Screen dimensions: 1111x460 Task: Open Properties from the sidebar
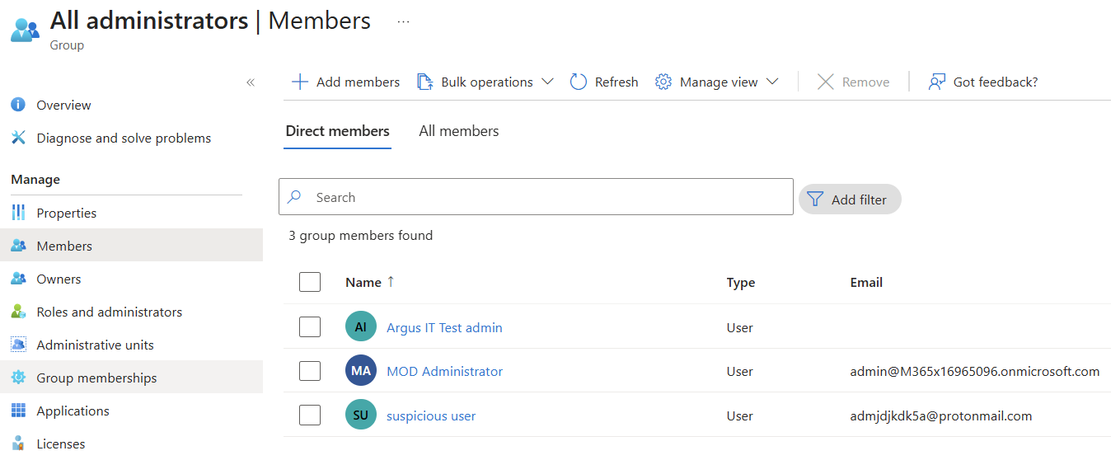click(66, 213)
